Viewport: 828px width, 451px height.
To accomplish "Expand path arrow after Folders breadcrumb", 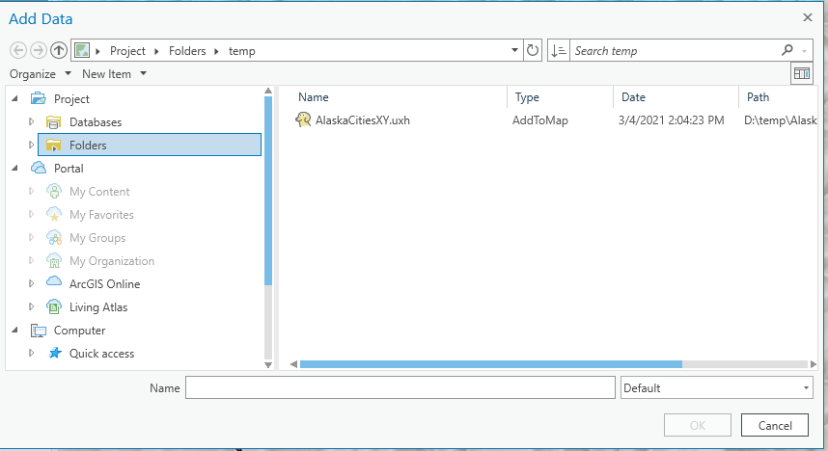I will point(216,51).
